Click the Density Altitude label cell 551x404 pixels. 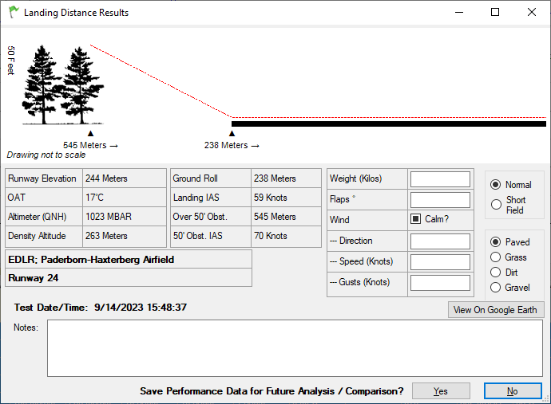pos(44,236)
